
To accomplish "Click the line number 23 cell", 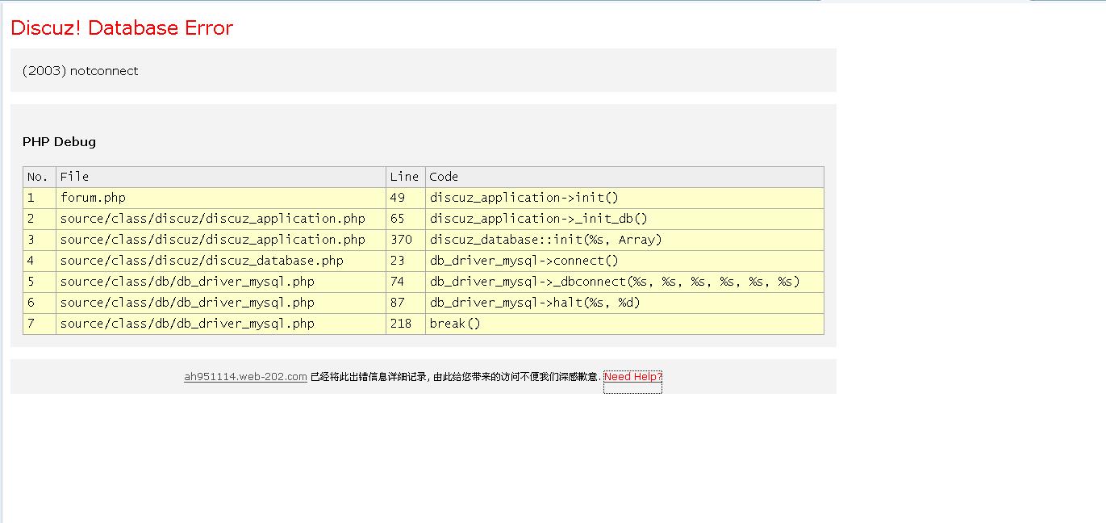I will 406,261.
